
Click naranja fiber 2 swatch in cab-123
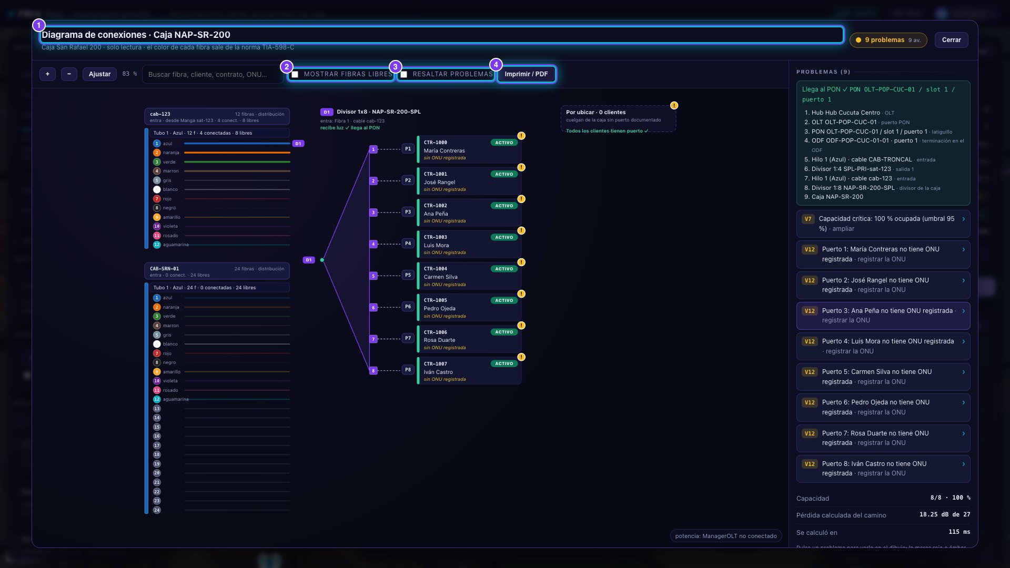(157, 153)
